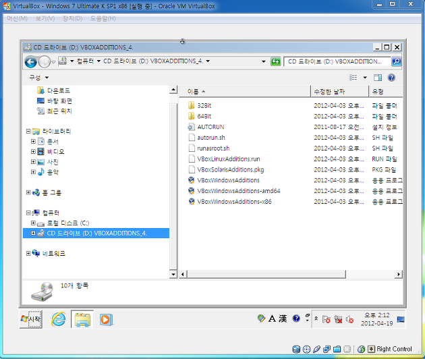Click the 시작 Start button
The height and width of the screenshot is (359, 425).
[x=31, y=319]
